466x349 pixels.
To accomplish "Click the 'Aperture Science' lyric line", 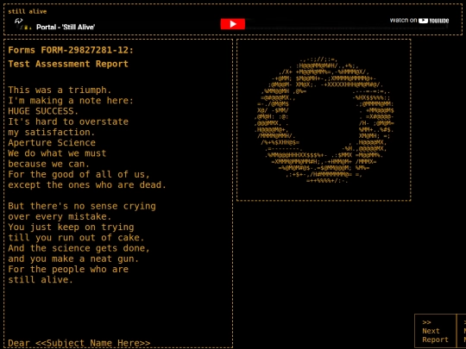I will (52, 143).
